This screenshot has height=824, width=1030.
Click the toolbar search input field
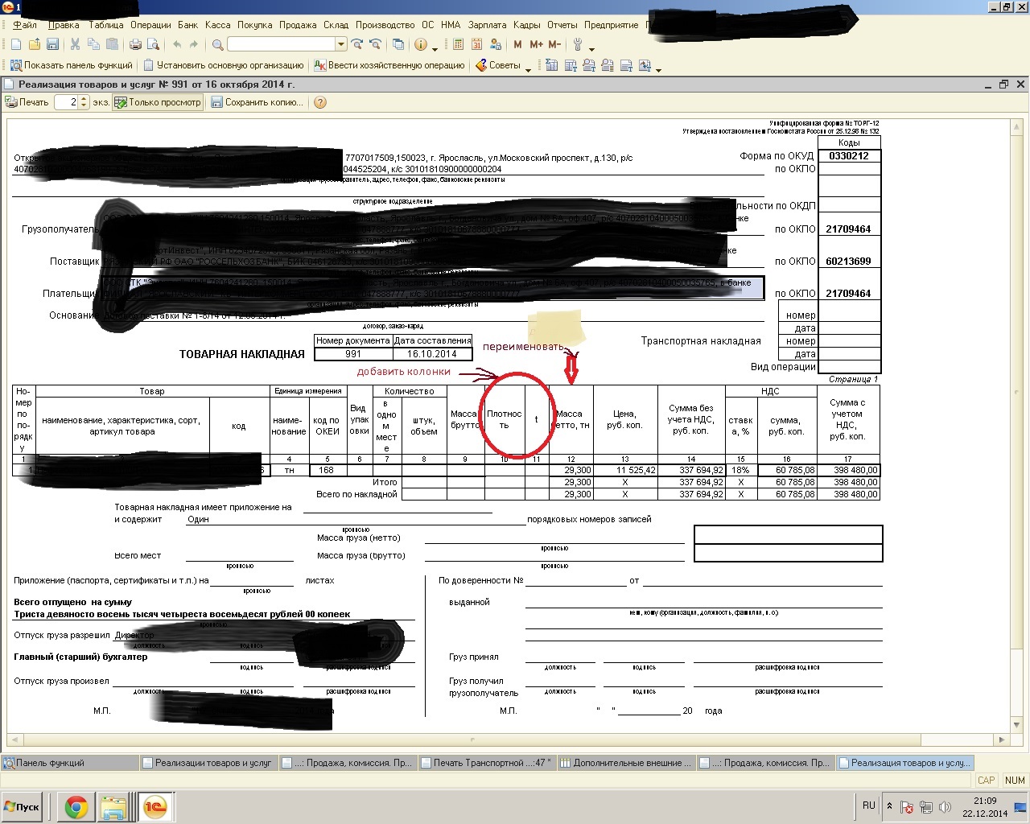(x=280, y=45)
